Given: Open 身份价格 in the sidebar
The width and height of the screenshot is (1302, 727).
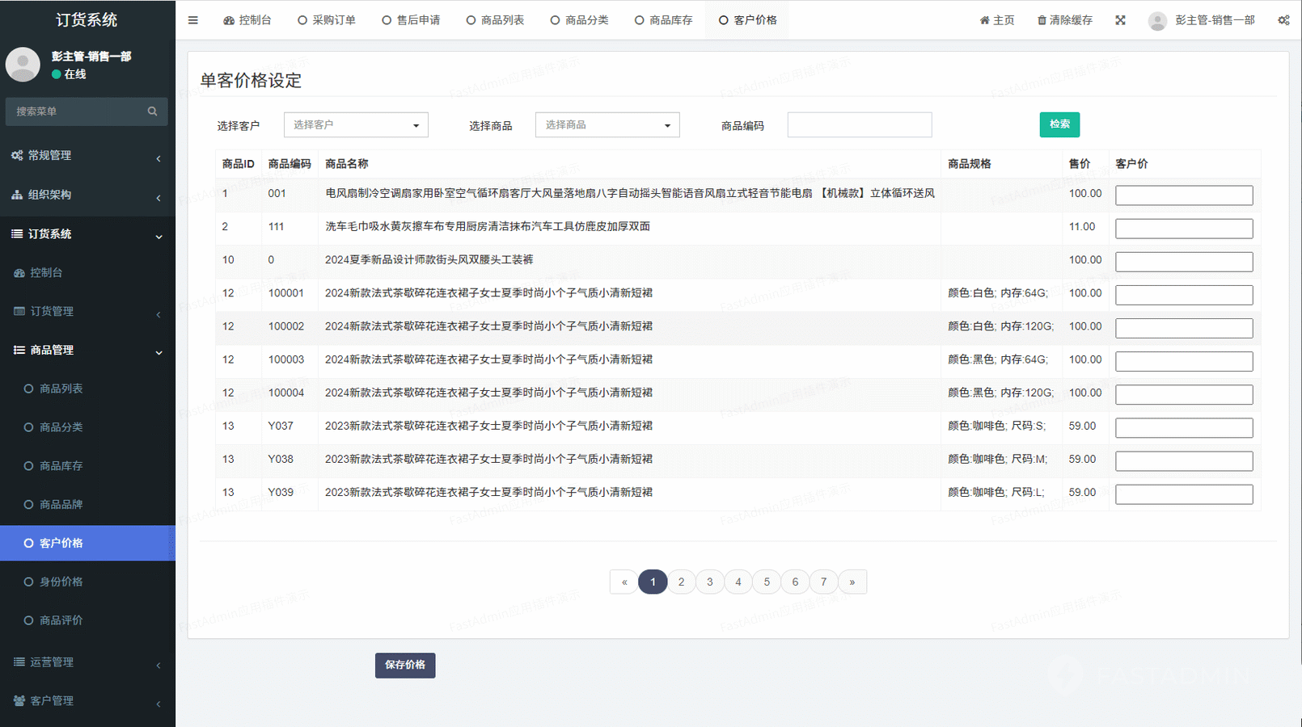Looking at the screenshot, I should 61,582.
